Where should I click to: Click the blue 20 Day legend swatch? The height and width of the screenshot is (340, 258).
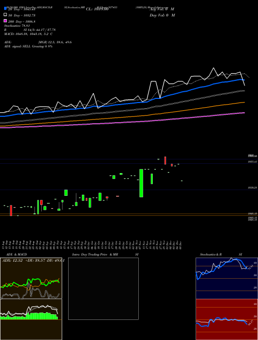[6, 8]
